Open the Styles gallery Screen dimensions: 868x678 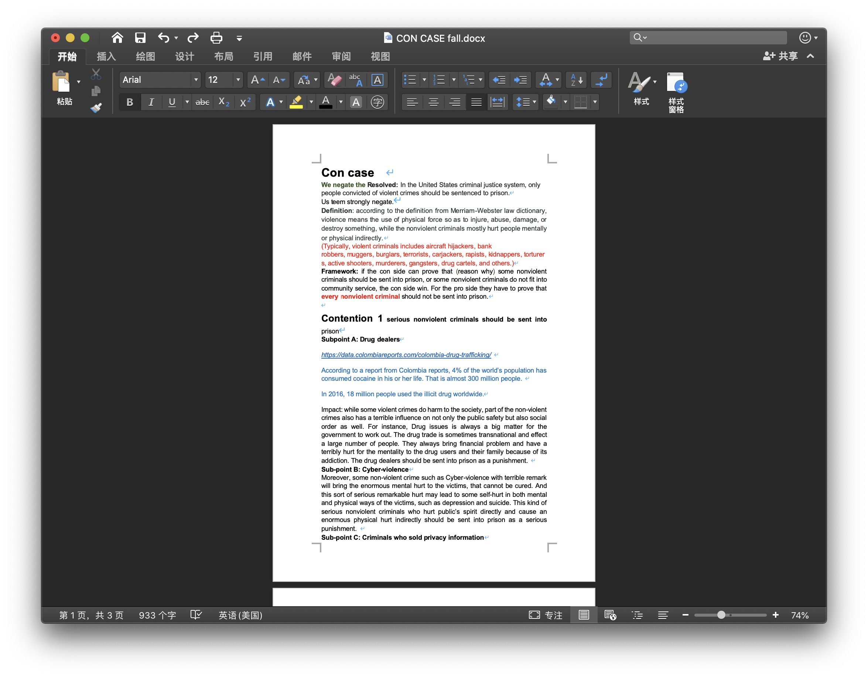641,88
